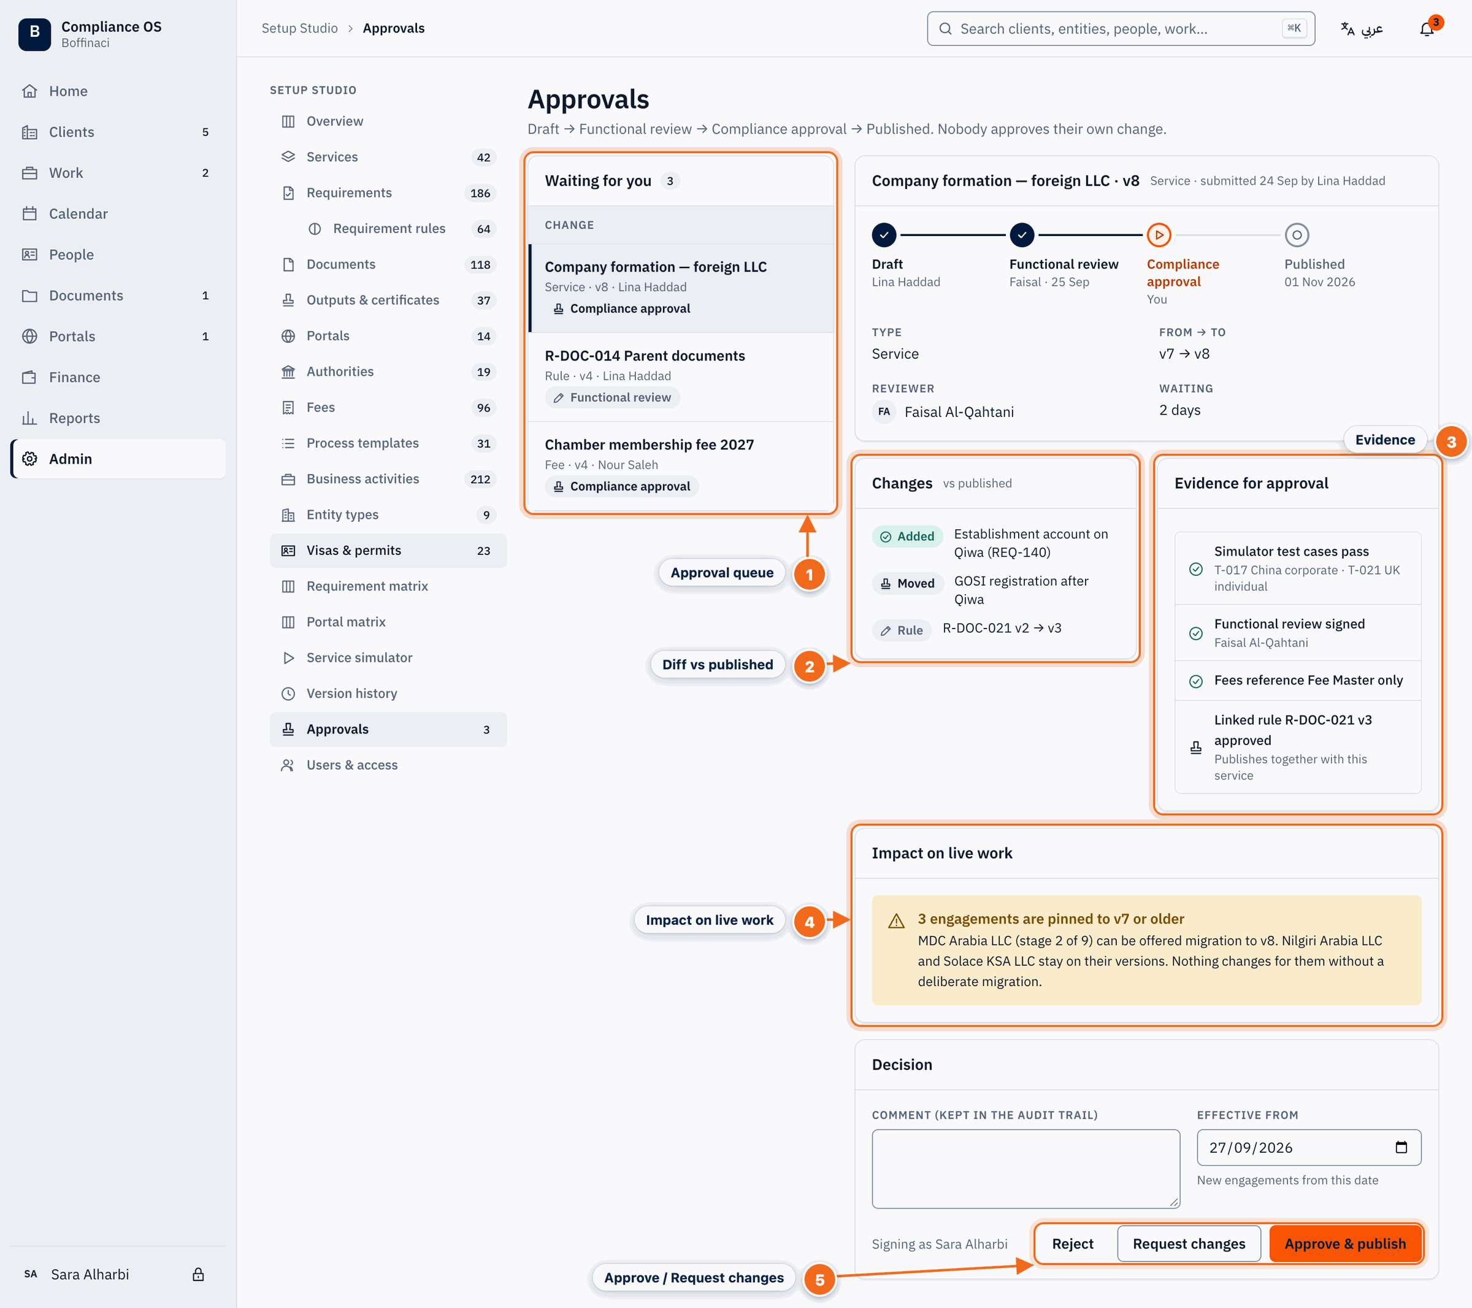Click the Effective from date field
Screen dimensions: 1472x1308
click(1308, 1147)
